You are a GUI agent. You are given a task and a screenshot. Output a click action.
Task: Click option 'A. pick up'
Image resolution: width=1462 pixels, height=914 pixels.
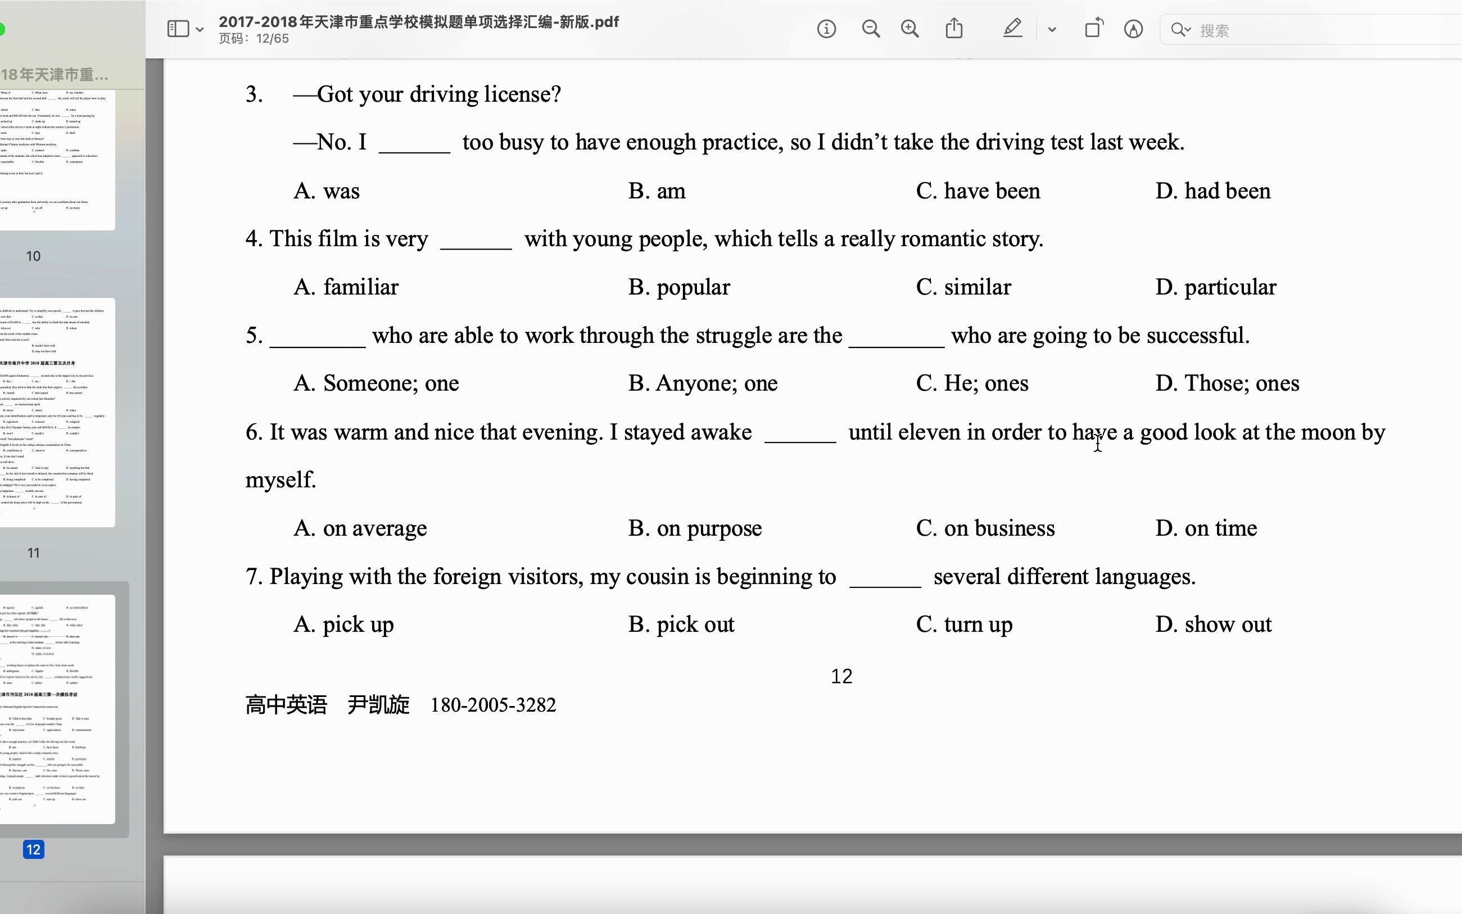click(343, 625)
